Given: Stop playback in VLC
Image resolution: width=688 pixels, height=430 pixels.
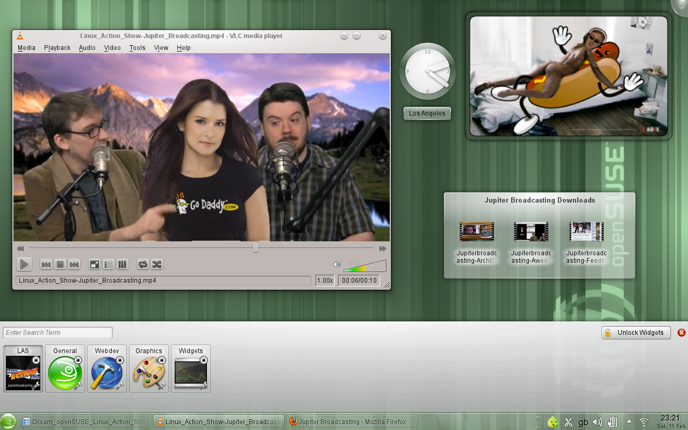Looking at the screenshot, I should tap(60, 264).
